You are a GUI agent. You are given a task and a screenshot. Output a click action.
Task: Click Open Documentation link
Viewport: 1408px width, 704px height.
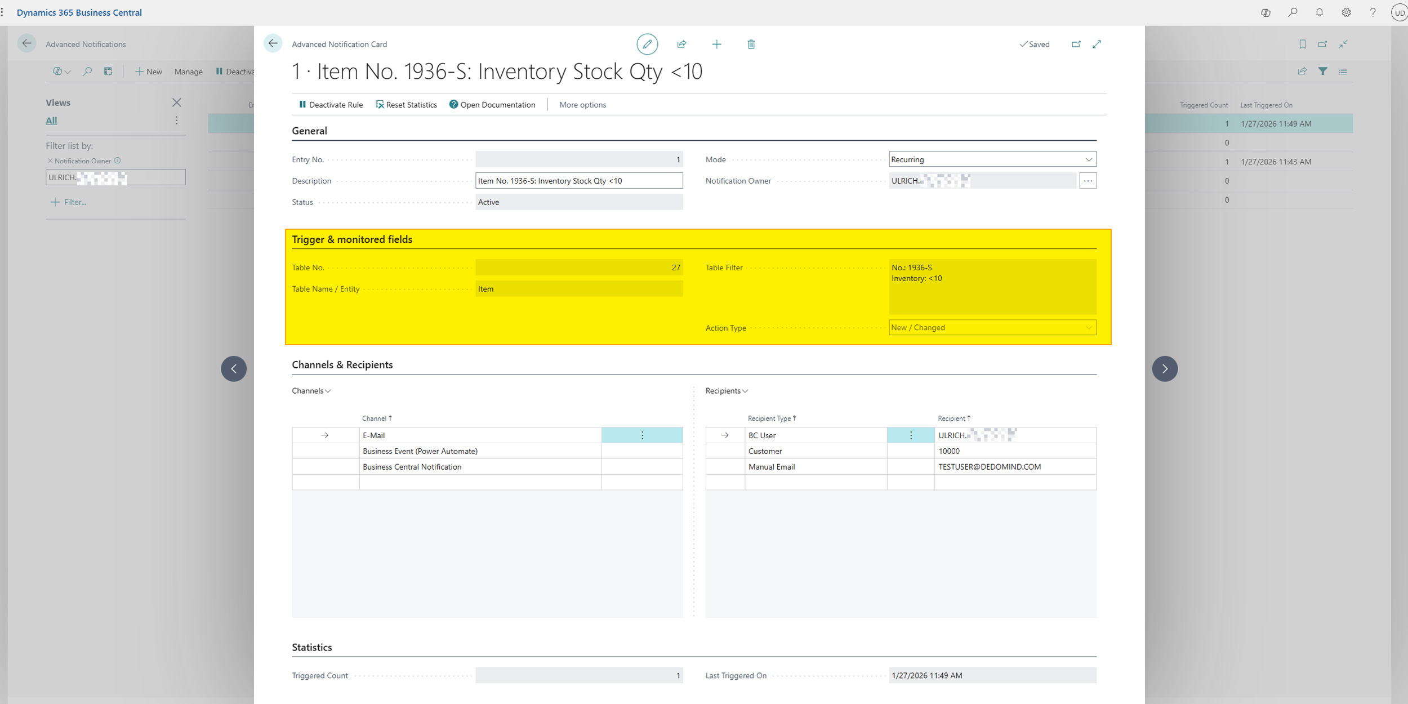[492, 105]
